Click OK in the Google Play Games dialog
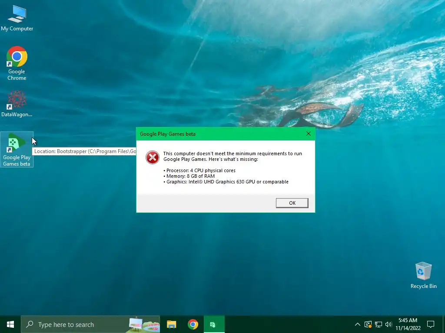The image size is (445, 333). pyautogui.click(x=292, y=203)
